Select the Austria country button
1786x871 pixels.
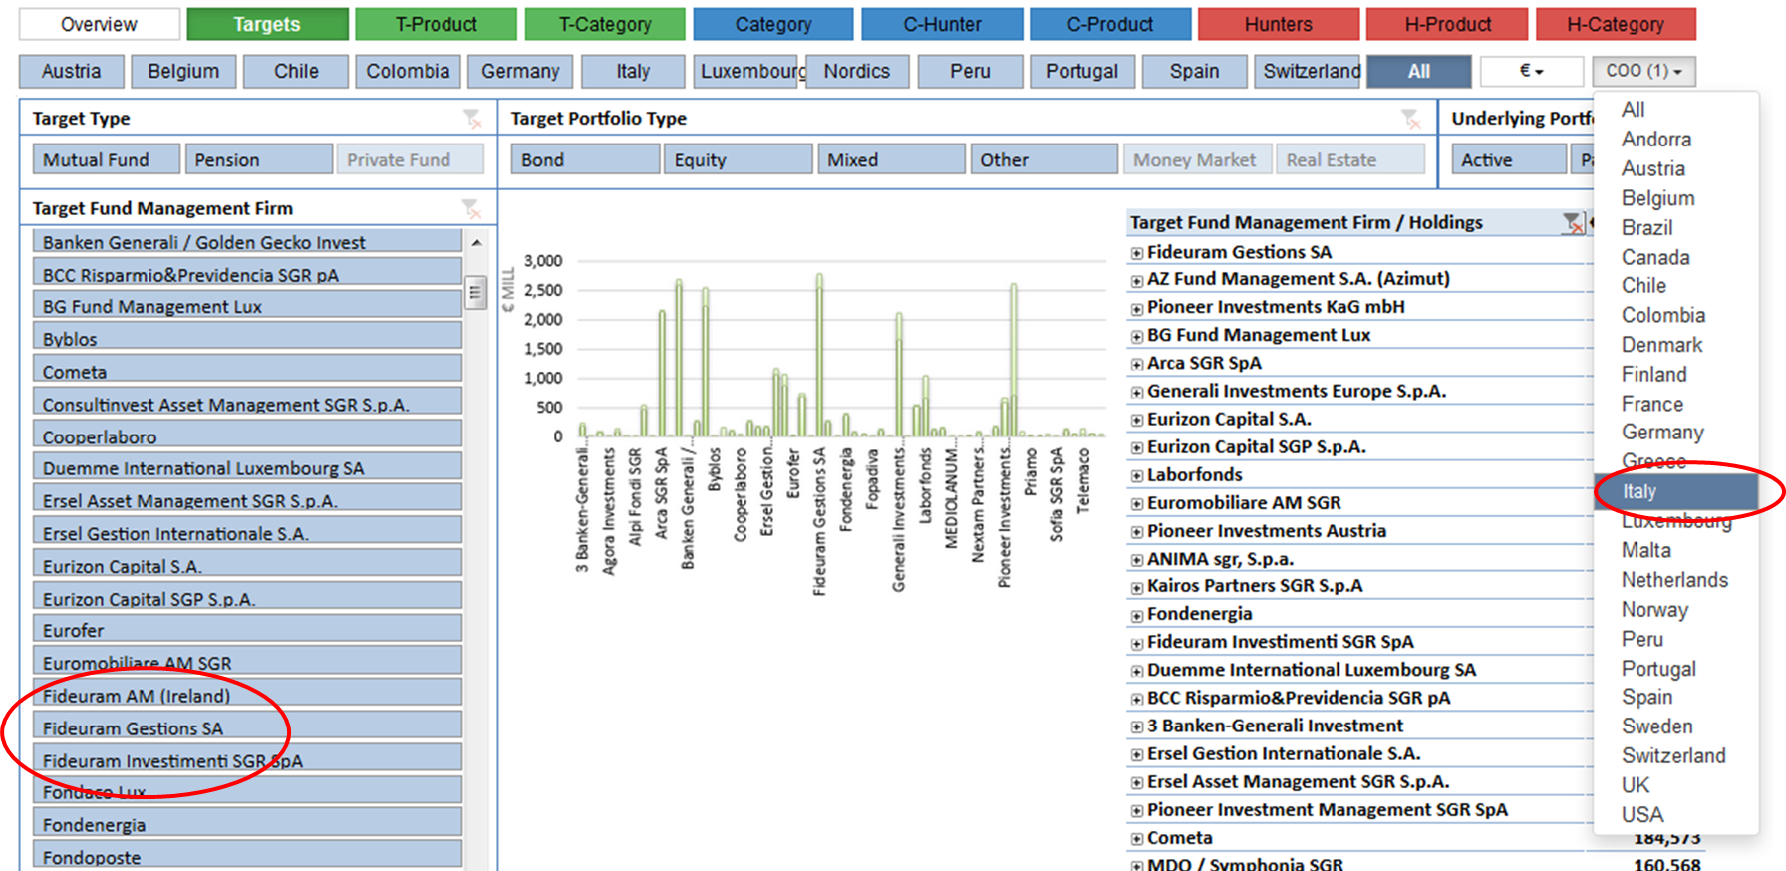click(71, 71)
